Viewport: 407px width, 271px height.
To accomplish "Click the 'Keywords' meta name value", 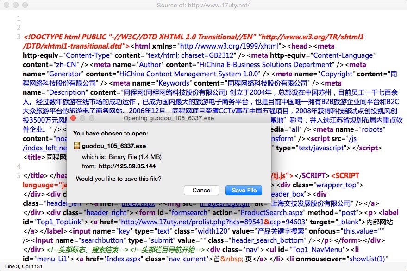I will (x=174, y=83).
